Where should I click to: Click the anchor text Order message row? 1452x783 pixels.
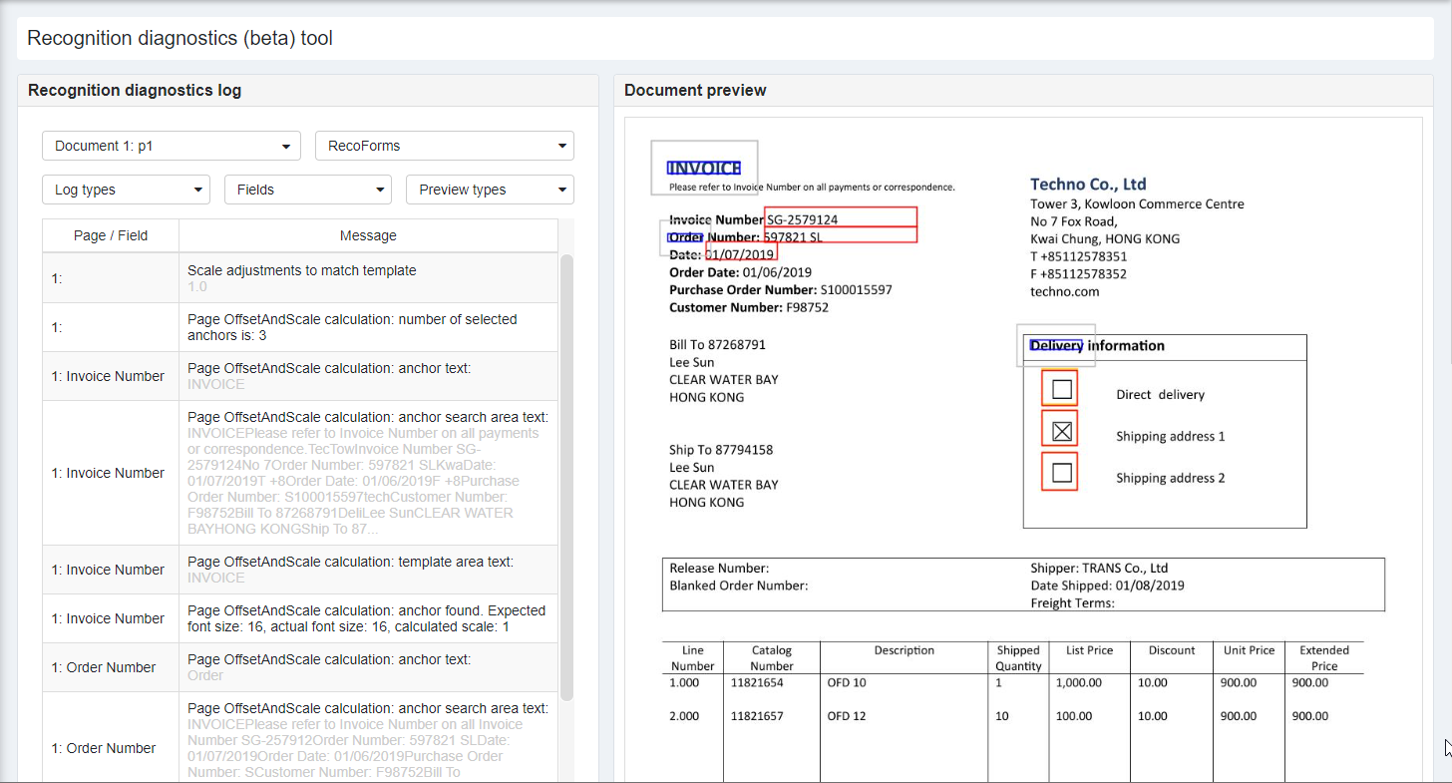tap(300, 667)
